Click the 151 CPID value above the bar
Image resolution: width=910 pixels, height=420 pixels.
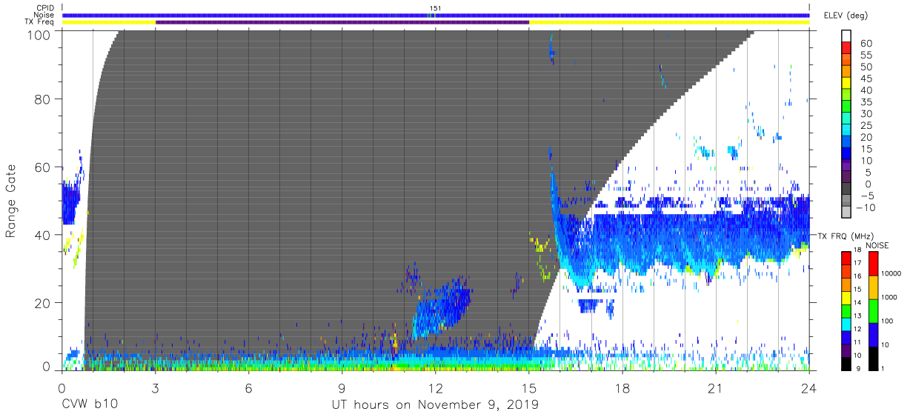435,8
